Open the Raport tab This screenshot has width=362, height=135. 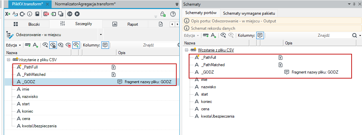point(125,24)
